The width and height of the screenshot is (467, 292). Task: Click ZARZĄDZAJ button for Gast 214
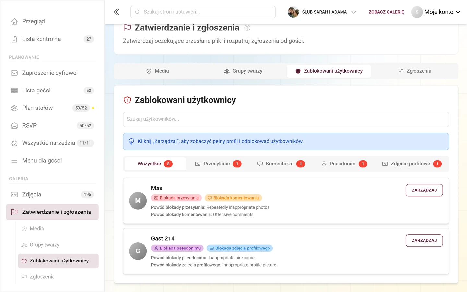424,240
